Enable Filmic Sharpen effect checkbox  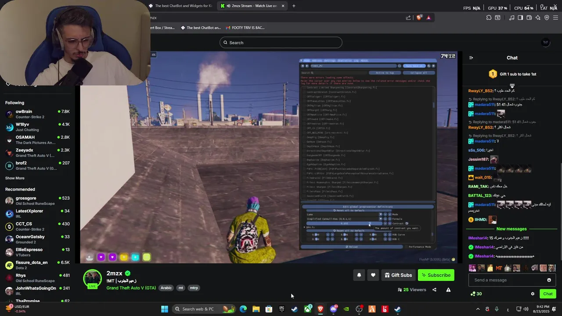point(304,187)
